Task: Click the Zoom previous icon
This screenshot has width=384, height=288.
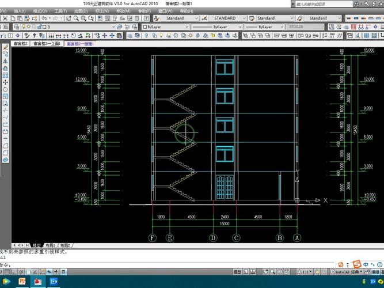Action: point(91,18)
